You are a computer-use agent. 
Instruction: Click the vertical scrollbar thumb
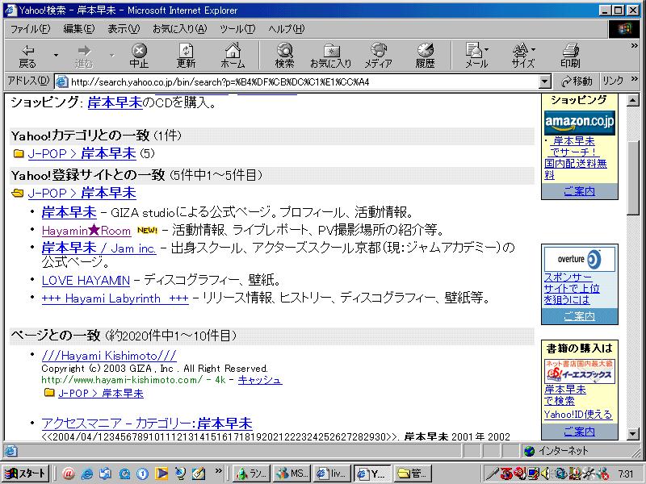633,177
